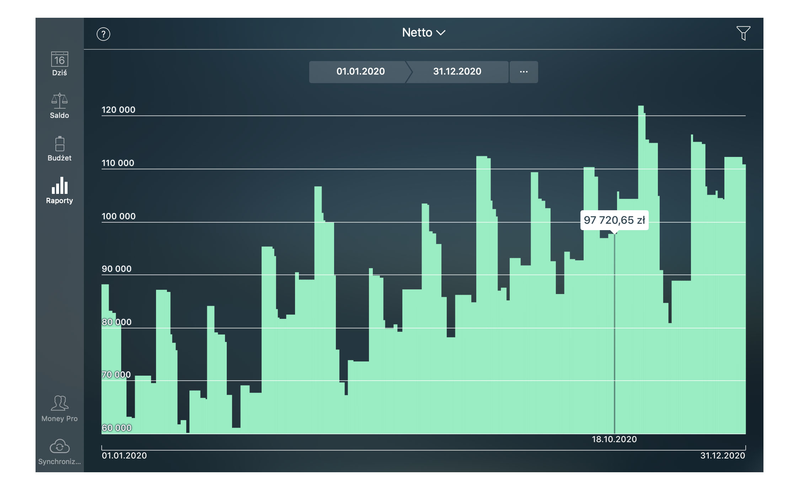Viewport: 799px width, 490px height.
Task: Click the 60 000 axis label
Action: point(117,428)
